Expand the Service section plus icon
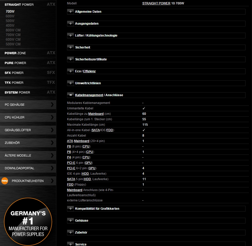Image resolution: width=252 pixels, height=246 pixels. pyautogui.click(x=70, y=244)
